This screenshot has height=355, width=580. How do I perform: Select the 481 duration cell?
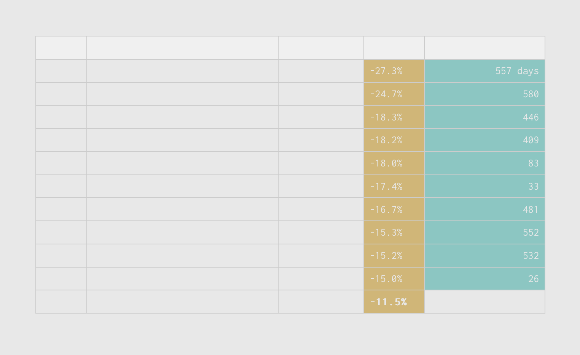(x=484, y=209)
